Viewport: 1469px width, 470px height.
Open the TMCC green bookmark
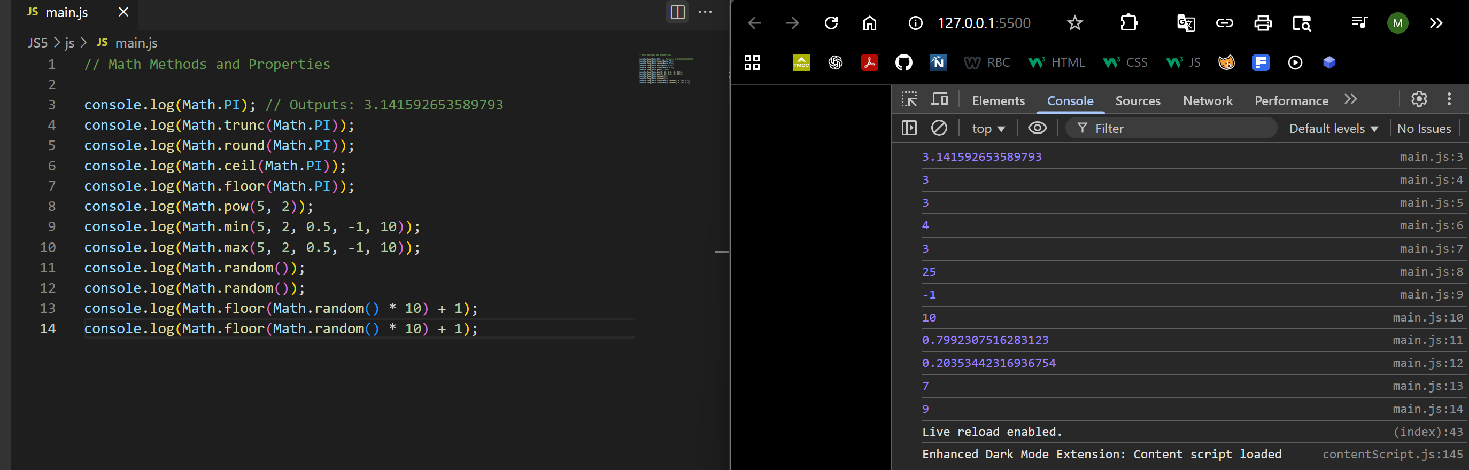[801, 62]
